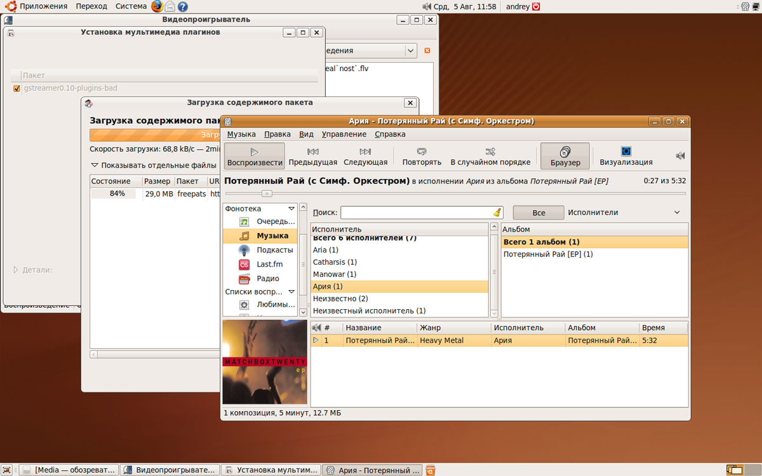Sort tracks by Альбом column header in track list
The image size is (762, 476).
click(602, 327)
